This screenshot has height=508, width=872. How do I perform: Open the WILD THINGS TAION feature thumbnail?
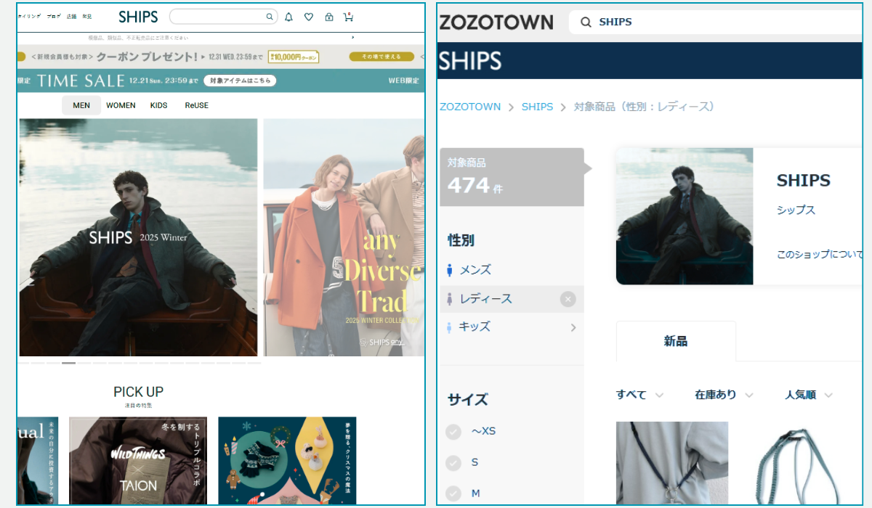pos(138,460)
